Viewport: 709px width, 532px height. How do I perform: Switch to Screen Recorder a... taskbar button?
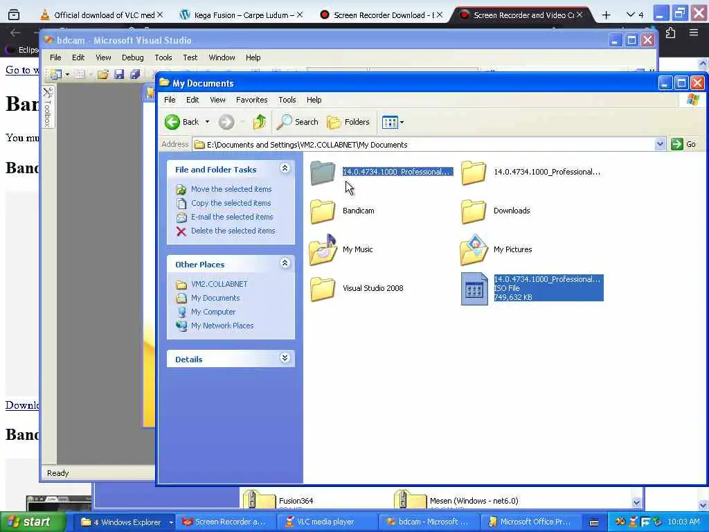224,522
